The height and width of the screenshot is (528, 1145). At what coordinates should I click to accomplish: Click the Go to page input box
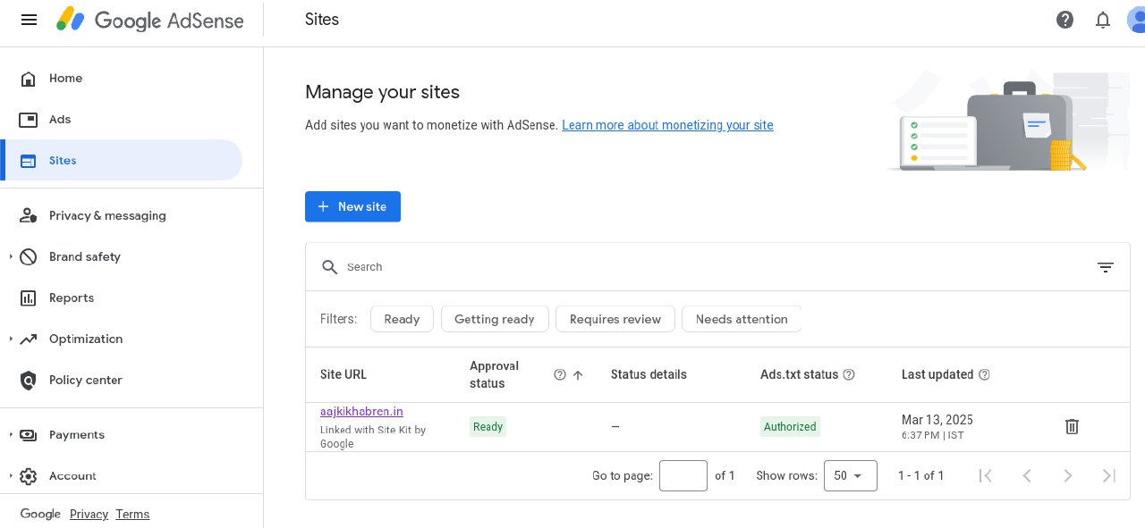pos(683,476)
